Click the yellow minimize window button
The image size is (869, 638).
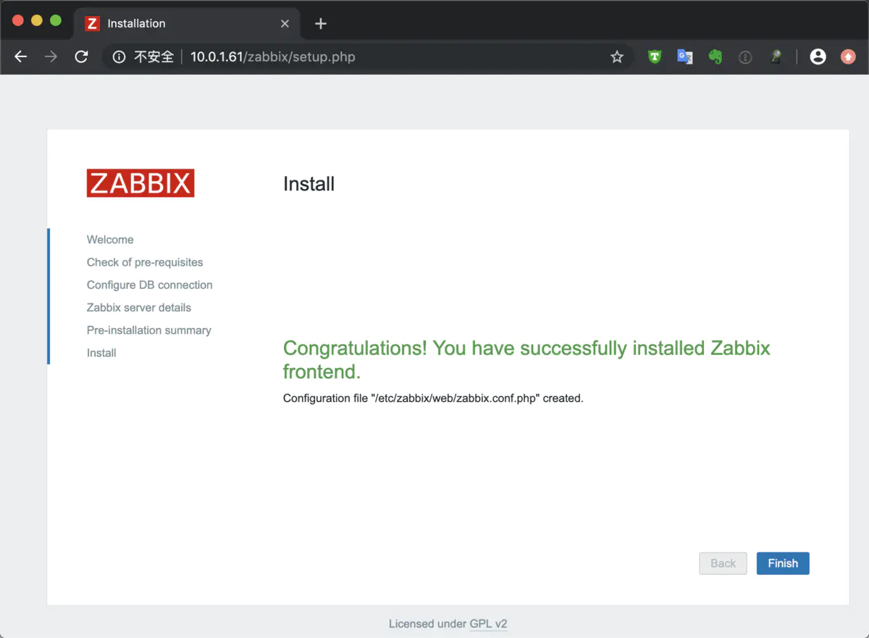pyautogui.click(x=37, y=20)
